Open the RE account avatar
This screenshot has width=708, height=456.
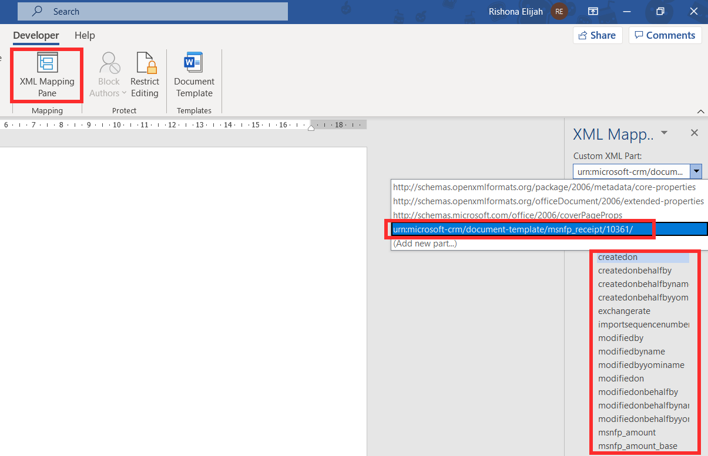(x=559, y=11)
